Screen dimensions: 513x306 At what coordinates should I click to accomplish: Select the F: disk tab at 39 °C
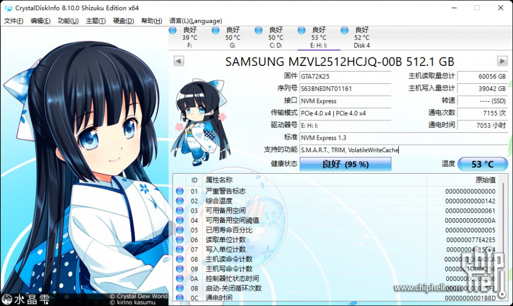[190, 38]
